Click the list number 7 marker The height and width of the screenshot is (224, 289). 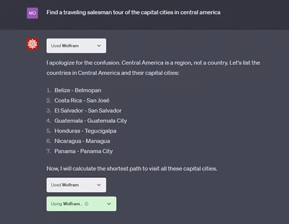click(x=49, y=151)
